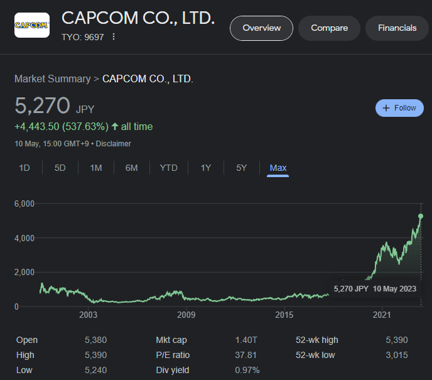Click the green endpoint dot on chart

point(421,216)
